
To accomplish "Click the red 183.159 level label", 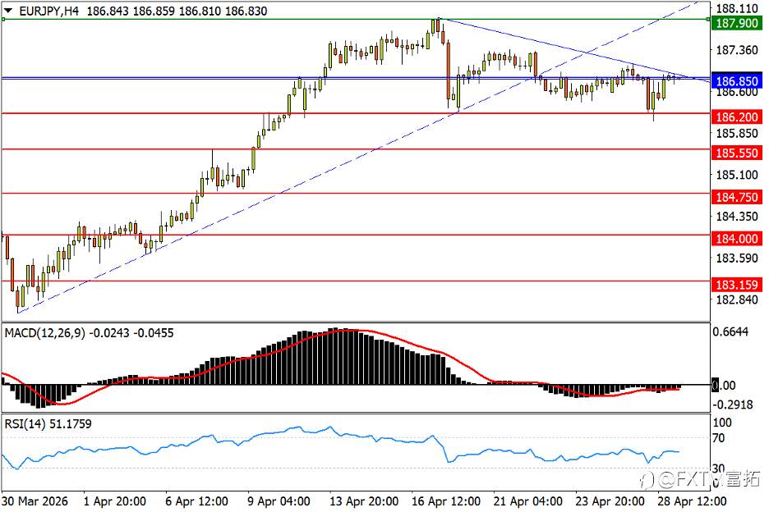I will click(x=737, y=285).
